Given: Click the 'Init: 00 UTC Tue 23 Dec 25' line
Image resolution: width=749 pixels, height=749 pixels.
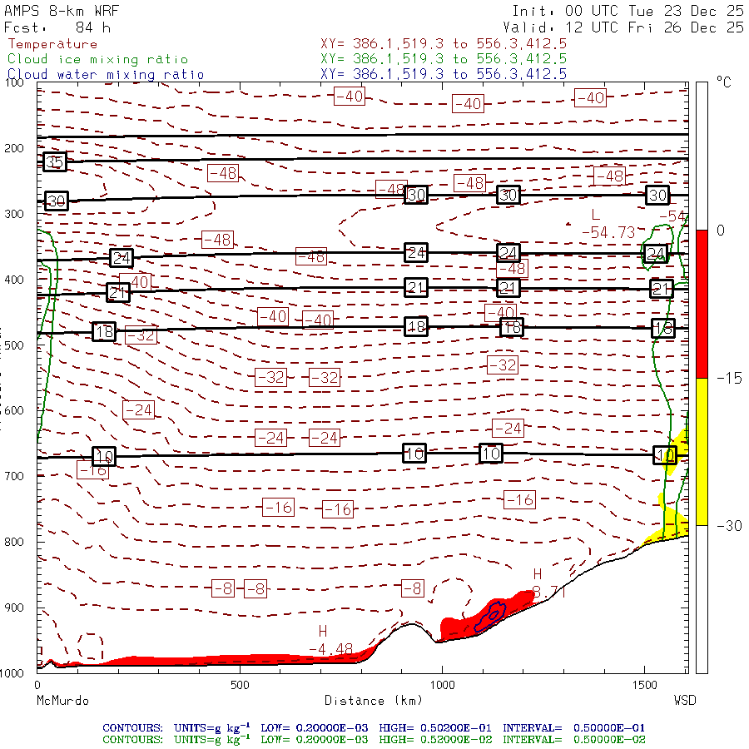Looking at the screenshot, I should (x=627, y=11).
